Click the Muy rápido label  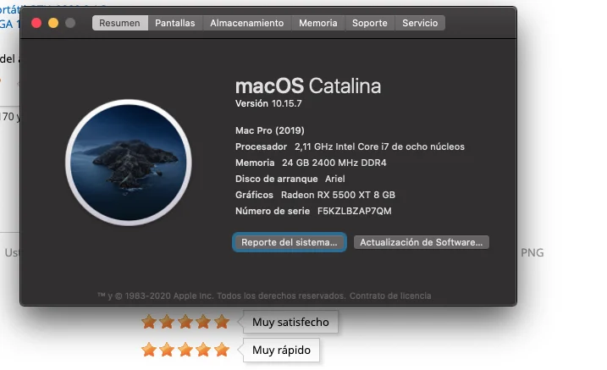click(281, 350)
